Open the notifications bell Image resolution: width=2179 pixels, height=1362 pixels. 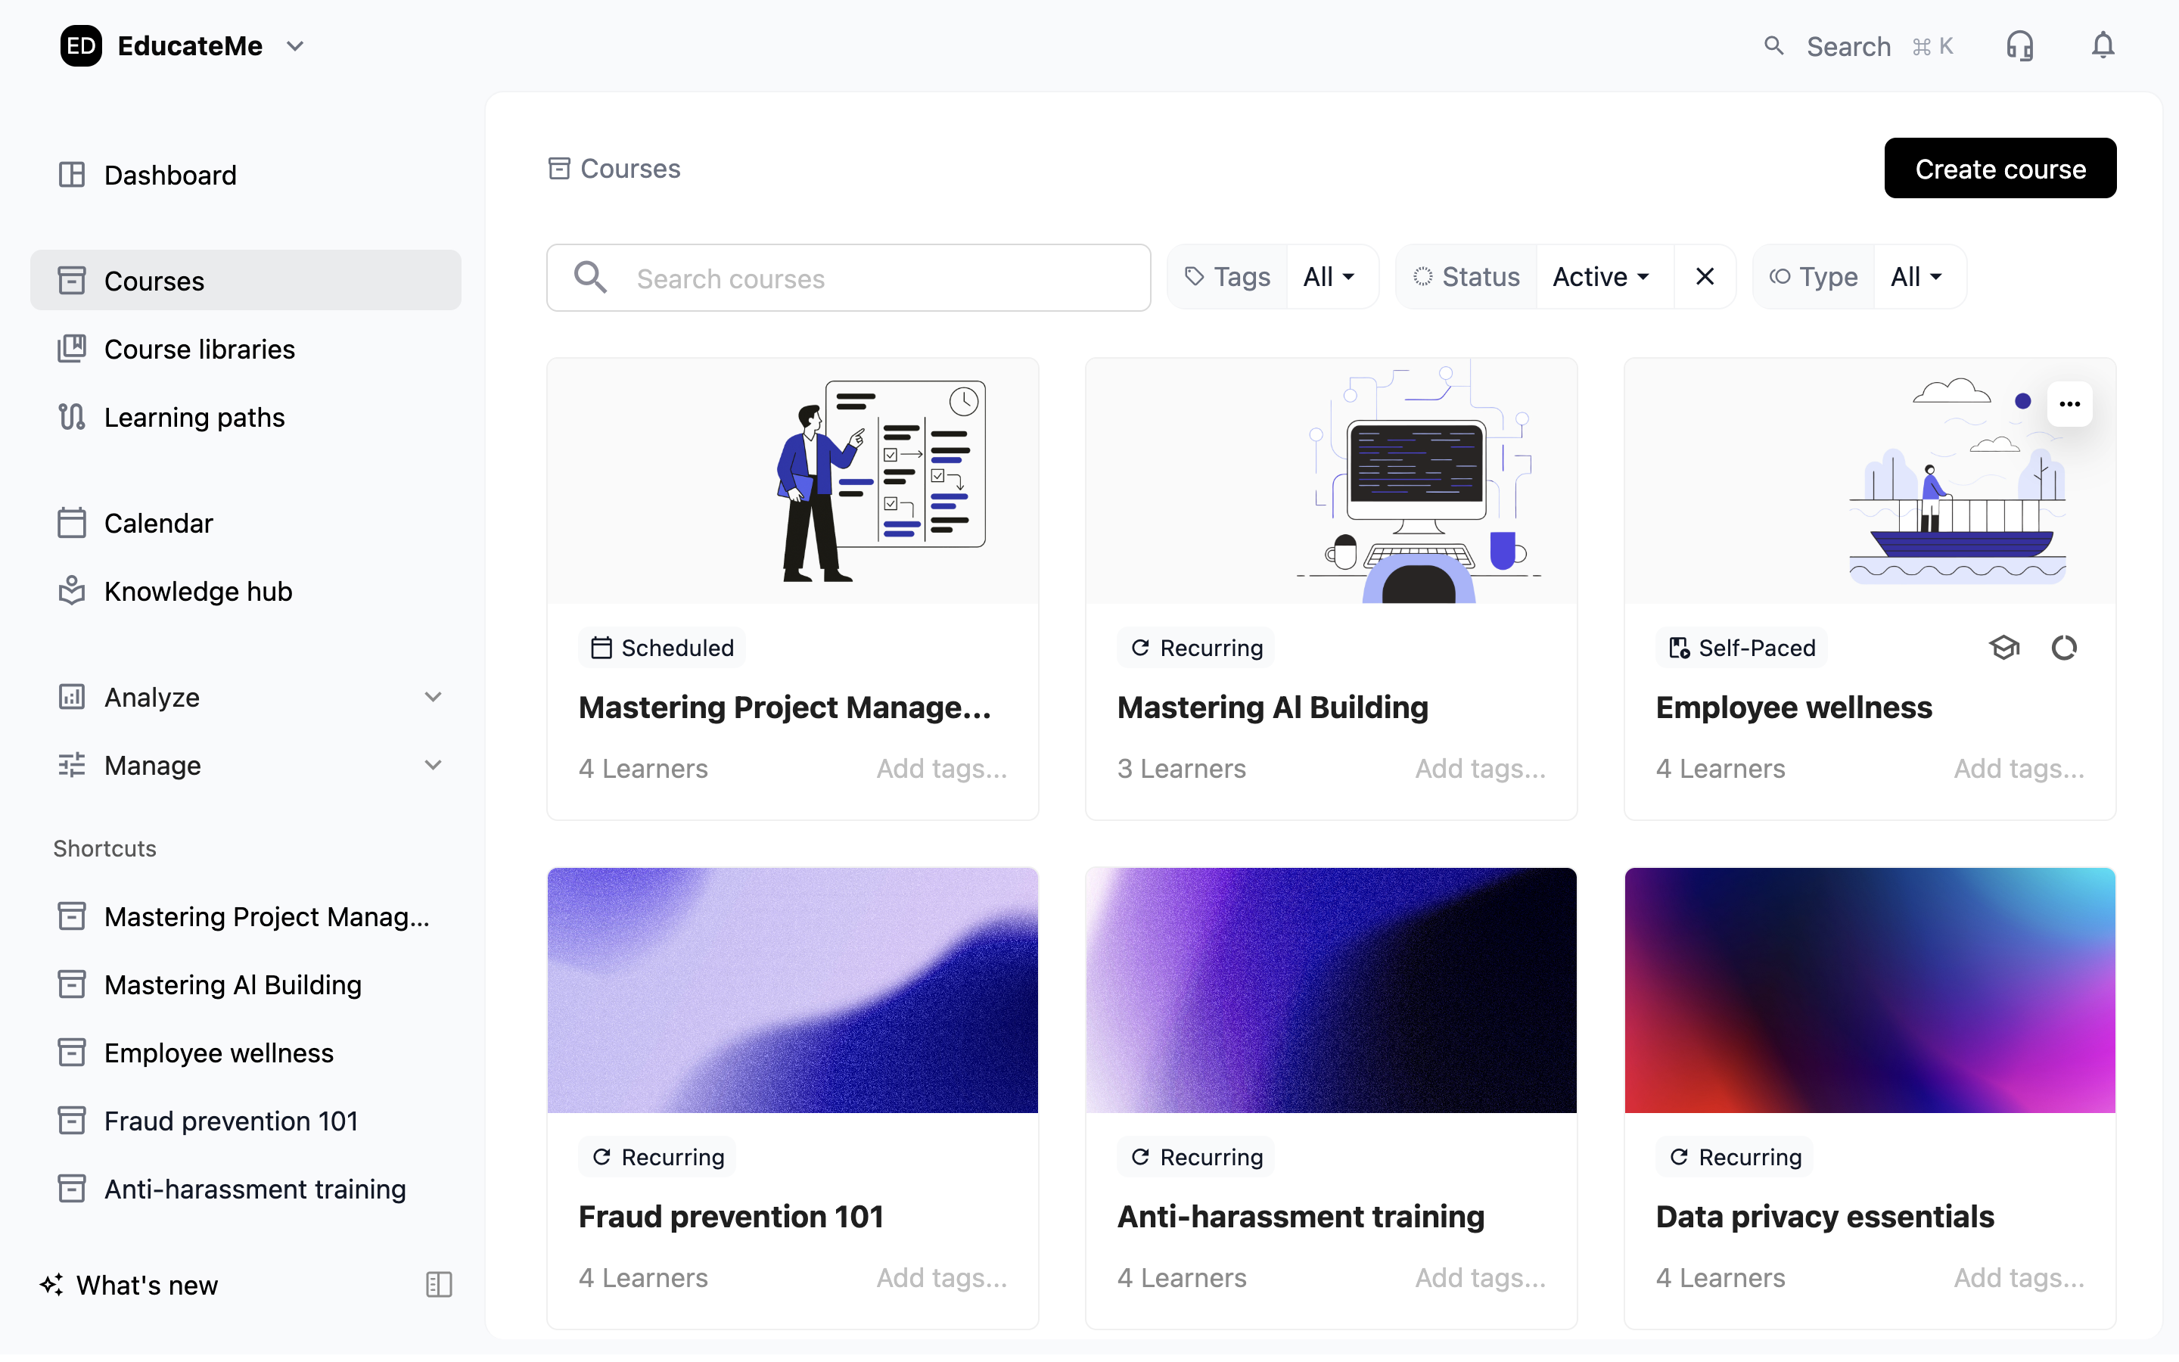[x=2102, y=46]
